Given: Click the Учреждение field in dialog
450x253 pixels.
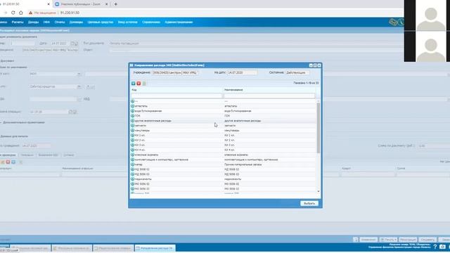Looking at the screenshot, I should pyautogui.click(x=175, y=72).
